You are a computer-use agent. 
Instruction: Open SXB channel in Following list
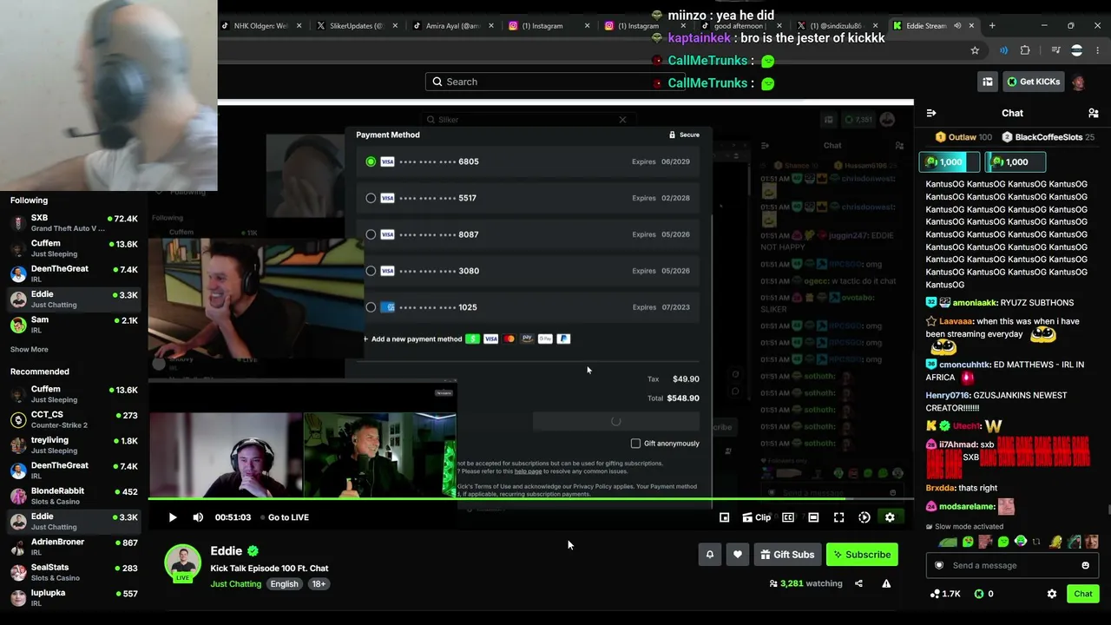[74, 223]
